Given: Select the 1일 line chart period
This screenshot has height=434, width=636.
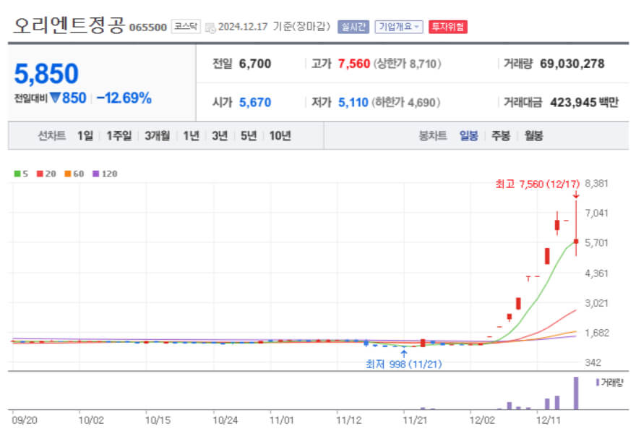Looking at the screenshot, I should click(85, 135).
